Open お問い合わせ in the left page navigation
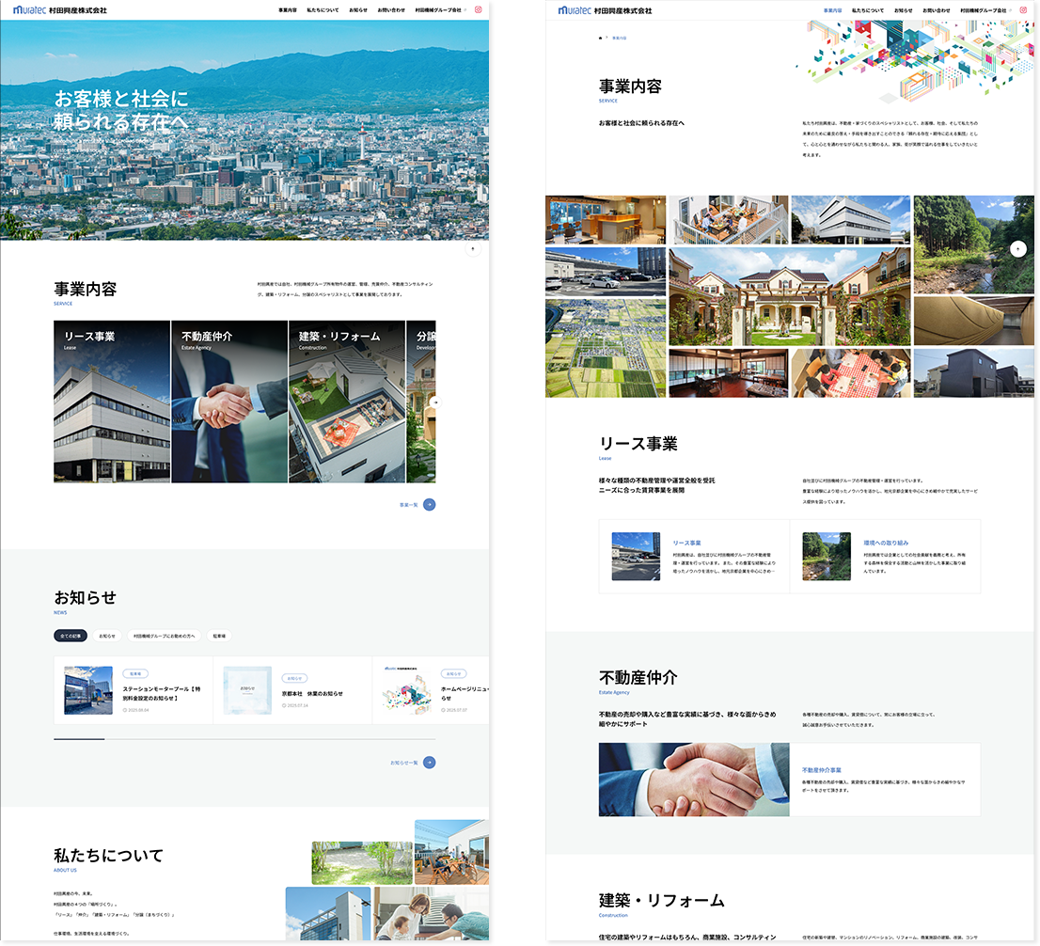 [391, 10]
